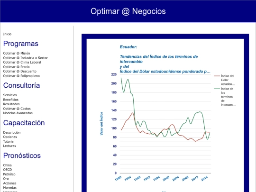This screenshot has height=192, width=256.
Task: Open Lecturas link
Action: tap(9, 146)
